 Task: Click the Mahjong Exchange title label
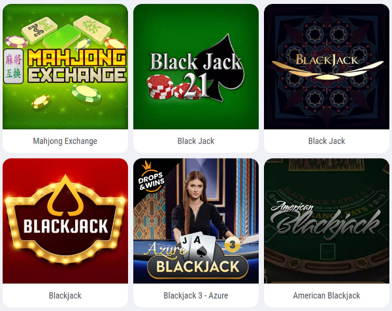(65, 141)
